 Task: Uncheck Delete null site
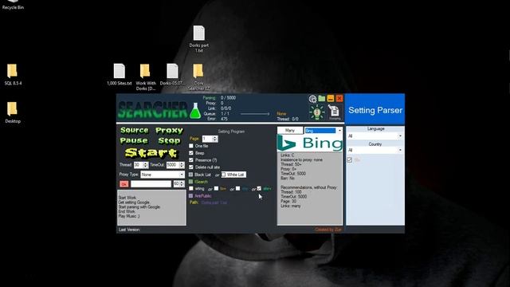(x=191, y=167)
